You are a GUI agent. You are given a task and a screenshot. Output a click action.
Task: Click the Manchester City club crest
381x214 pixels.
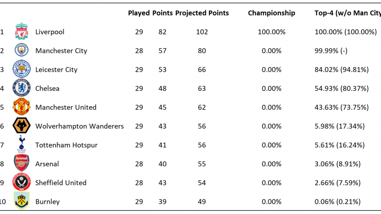[x=22, y=50]
